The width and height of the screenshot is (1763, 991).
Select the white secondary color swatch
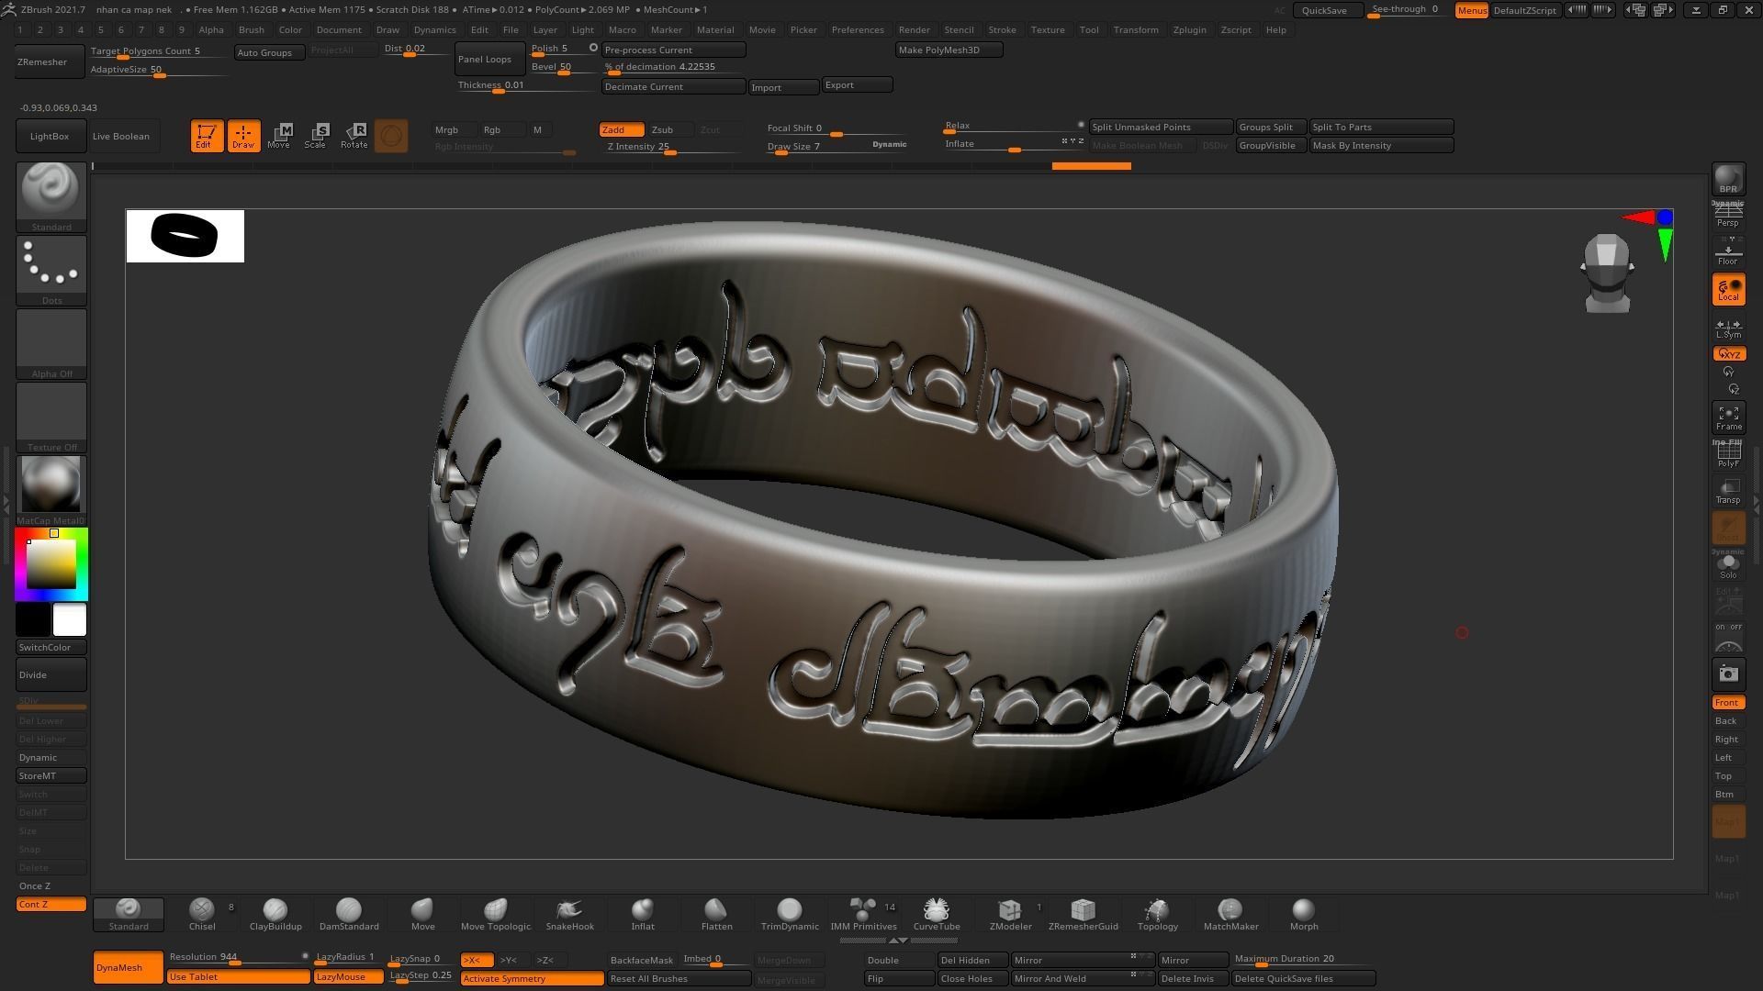click(70, 619)
